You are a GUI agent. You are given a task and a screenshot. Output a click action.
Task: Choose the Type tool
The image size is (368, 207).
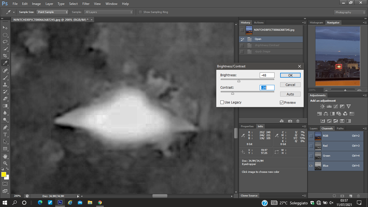pos(5,134)
